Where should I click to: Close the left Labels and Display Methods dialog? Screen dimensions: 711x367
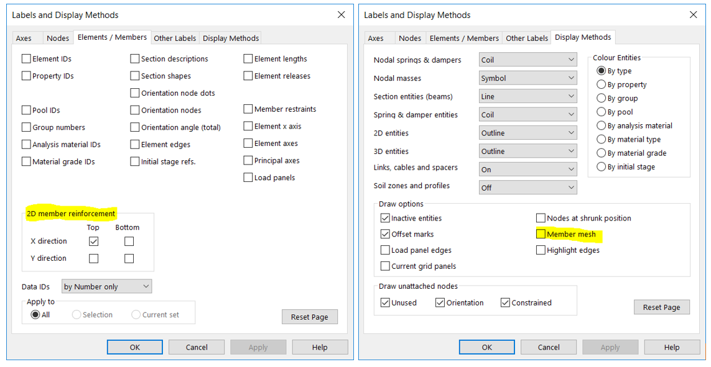341,15
